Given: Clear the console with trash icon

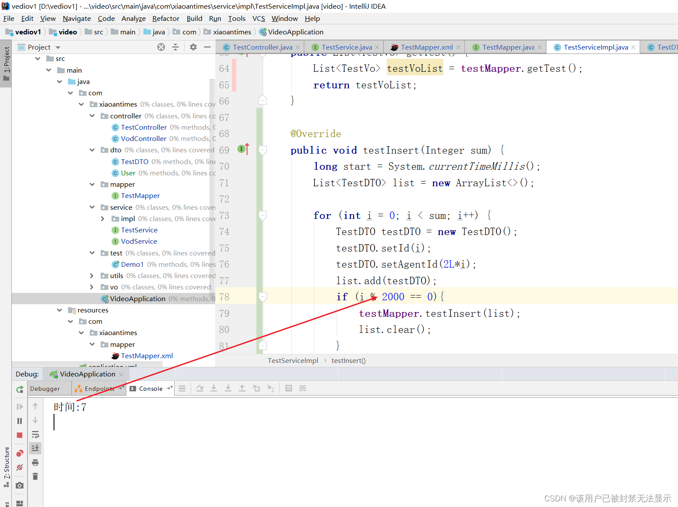Looking at the screenshot, I should (35, 476).
